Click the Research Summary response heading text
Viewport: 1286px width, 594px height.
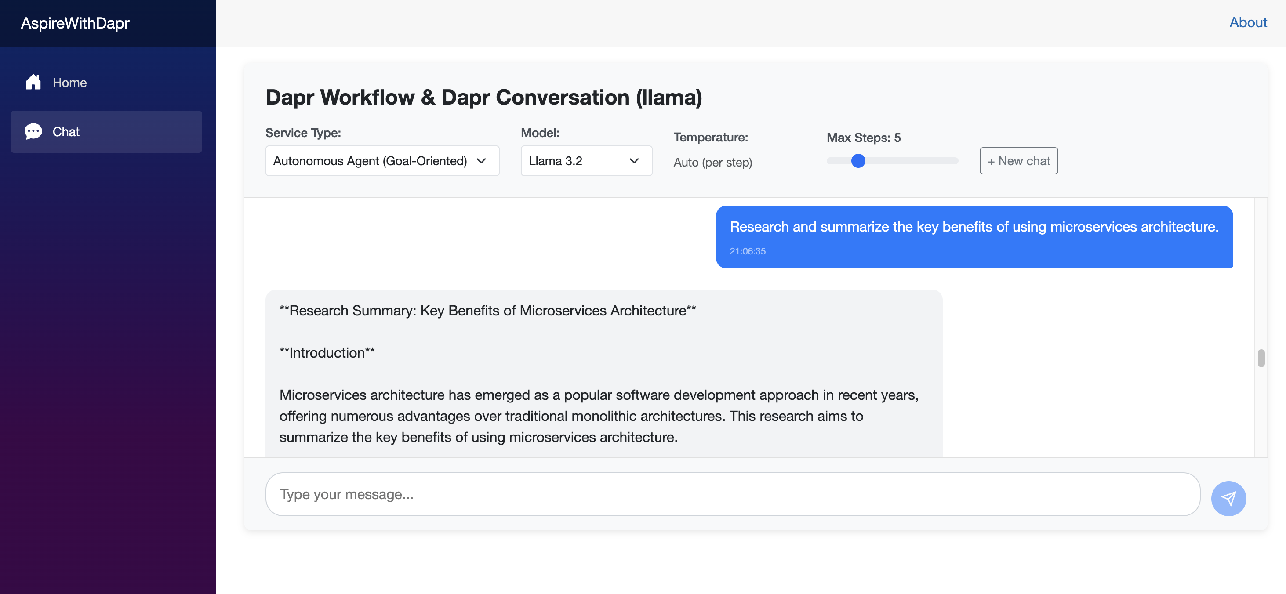click(x=487, y=311)
